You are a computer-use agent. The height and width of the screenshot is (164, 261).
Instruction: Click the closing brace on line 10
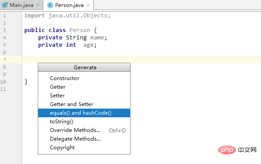26,82
